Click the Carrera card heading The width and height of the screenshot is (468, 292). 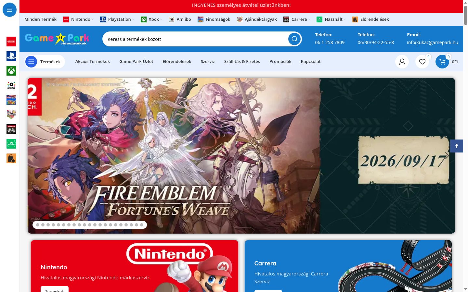[x=265, y=263]
